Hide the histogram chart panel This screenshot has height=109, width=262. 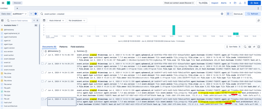point(44,20)
